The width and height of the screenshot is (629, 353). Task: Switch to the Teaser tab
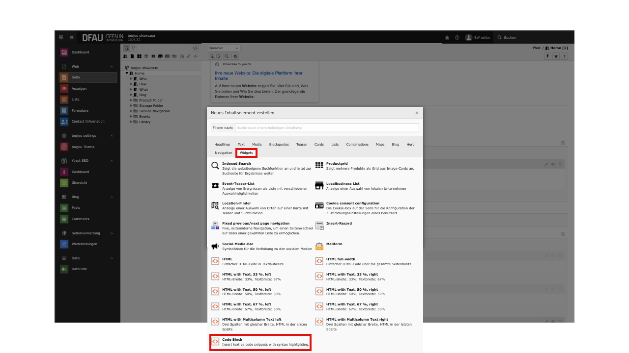[302, 145]
